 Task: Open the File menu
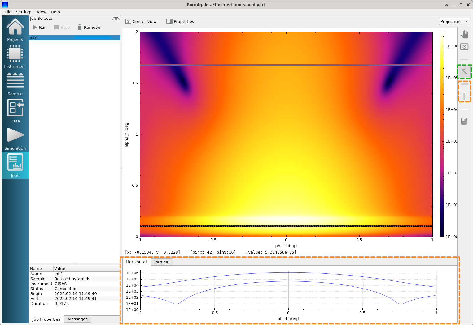click(8, 12)
